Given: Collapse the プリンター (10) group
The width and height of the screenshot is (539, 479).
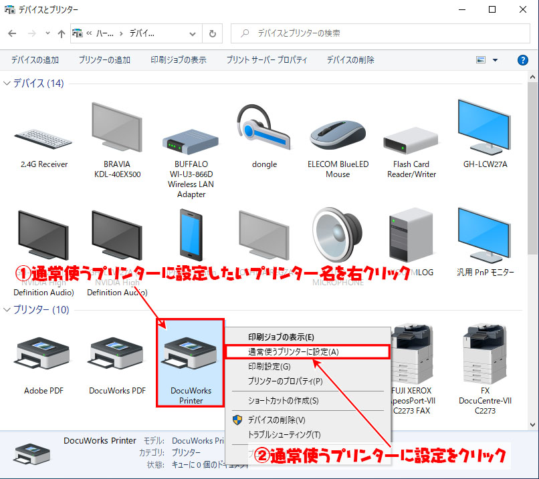Looking at the screenshot, I should coord(7,310).
